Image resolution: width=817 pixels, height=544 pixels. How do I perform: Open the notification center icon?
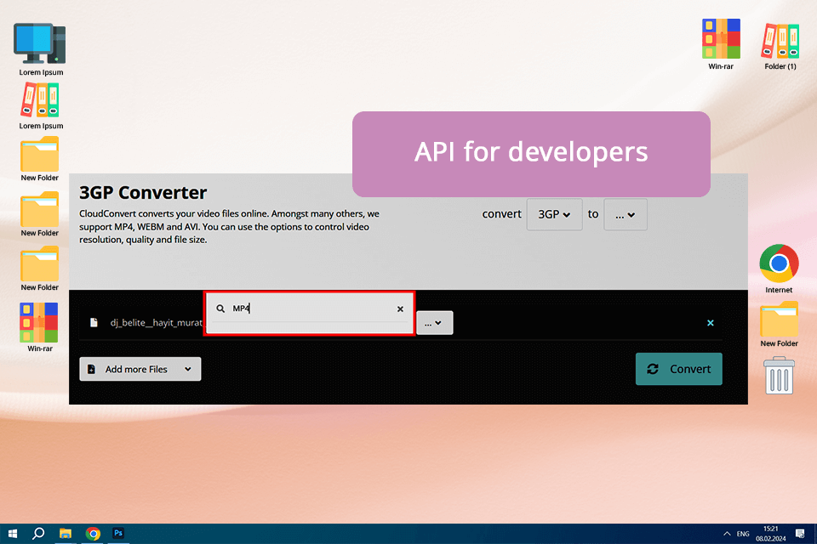coord(800,534)
